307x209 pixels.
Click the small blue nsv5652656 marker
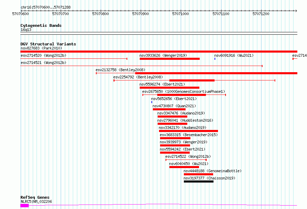(x=152, y=102)
